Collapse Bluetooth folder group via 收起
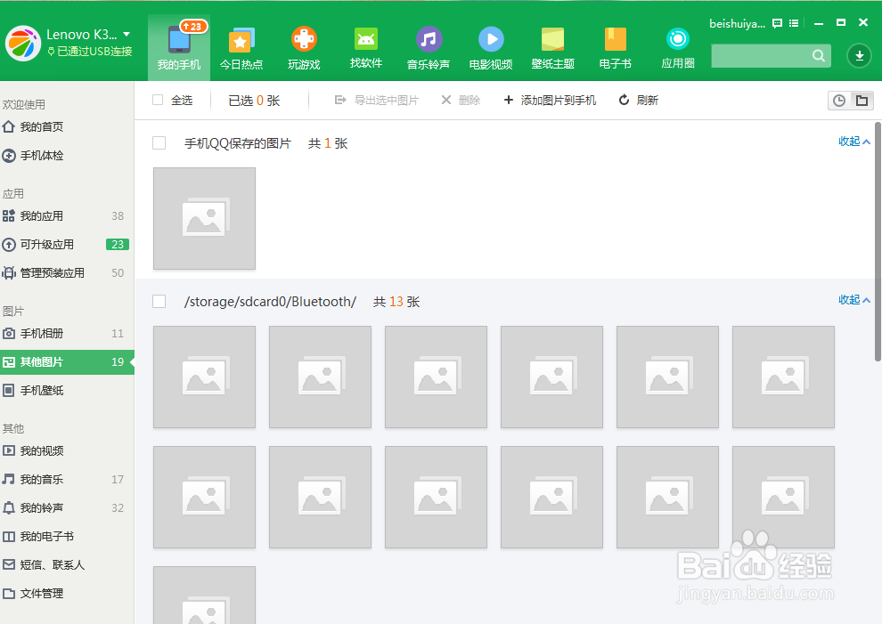 (x=853, y=300)
